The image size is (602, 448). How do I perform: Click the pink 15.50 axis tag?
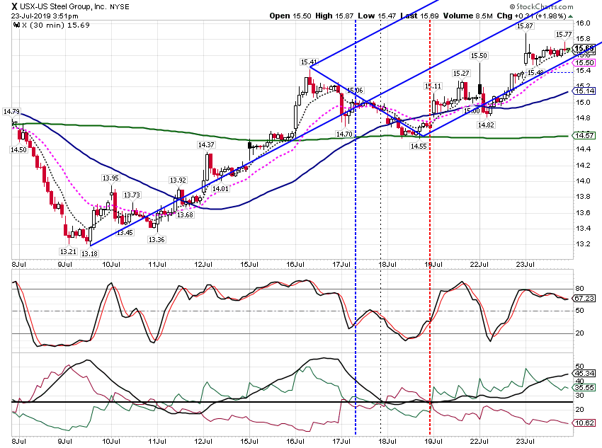pyautogui.click(x=584, y=62)
